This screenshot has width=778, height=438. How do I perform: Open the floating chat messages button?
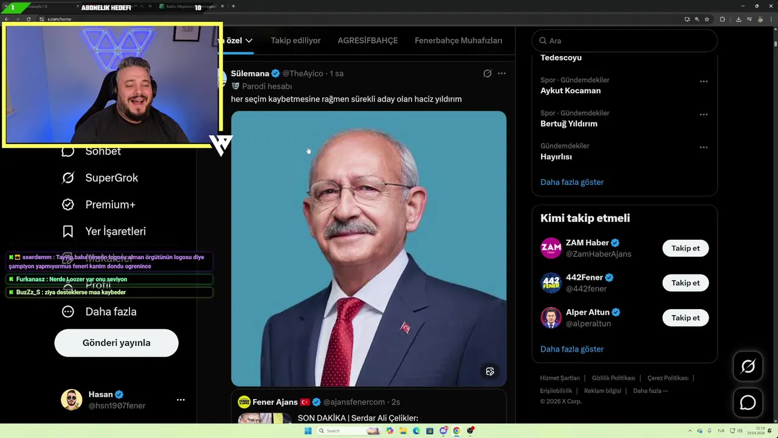[748, 403]
